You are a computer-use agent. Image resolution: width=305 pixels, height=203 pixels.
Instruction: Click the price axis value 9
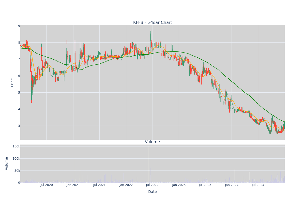click(x=19, y=26)
